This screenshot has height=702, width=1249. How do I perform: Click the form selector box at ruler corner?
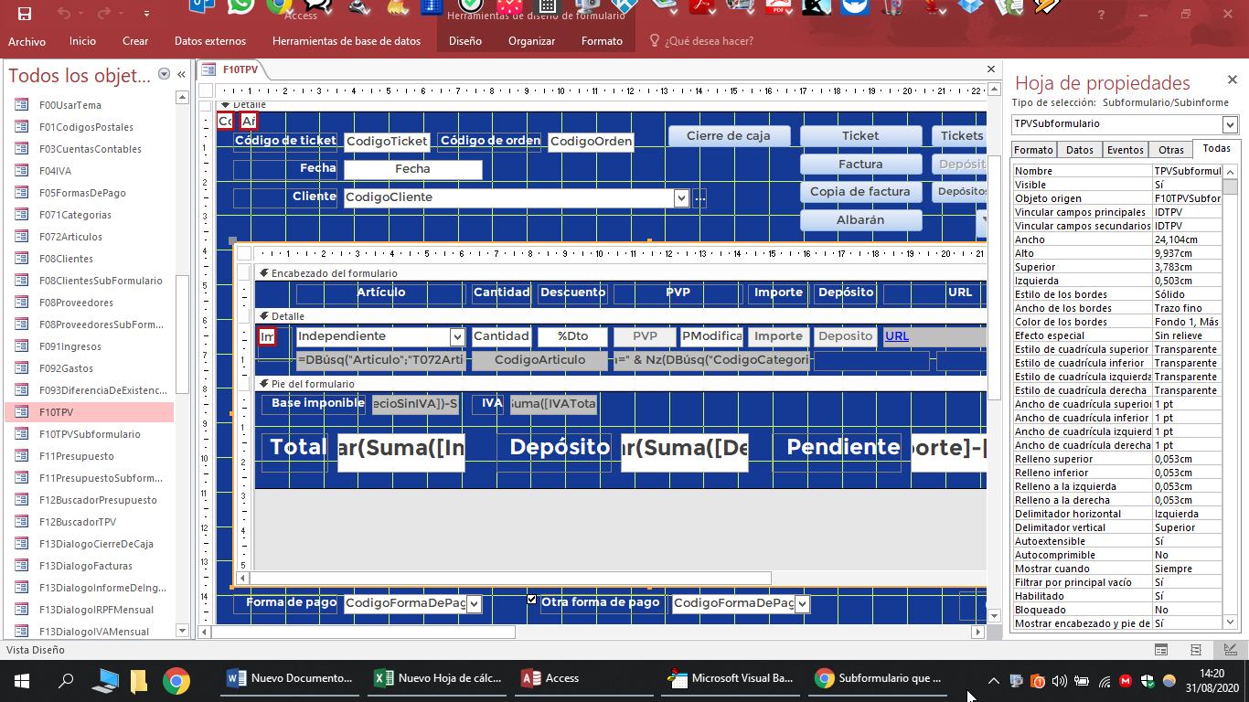(206, 90)
